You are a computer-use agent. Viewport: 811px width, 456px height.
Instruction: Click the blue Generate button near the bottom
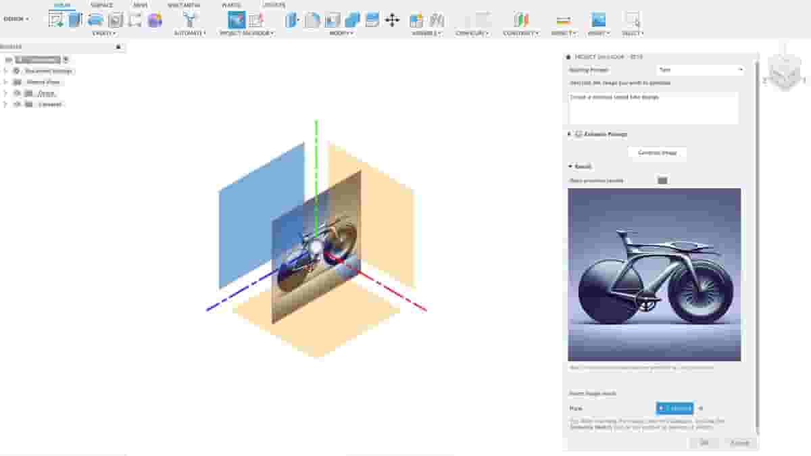674,408
